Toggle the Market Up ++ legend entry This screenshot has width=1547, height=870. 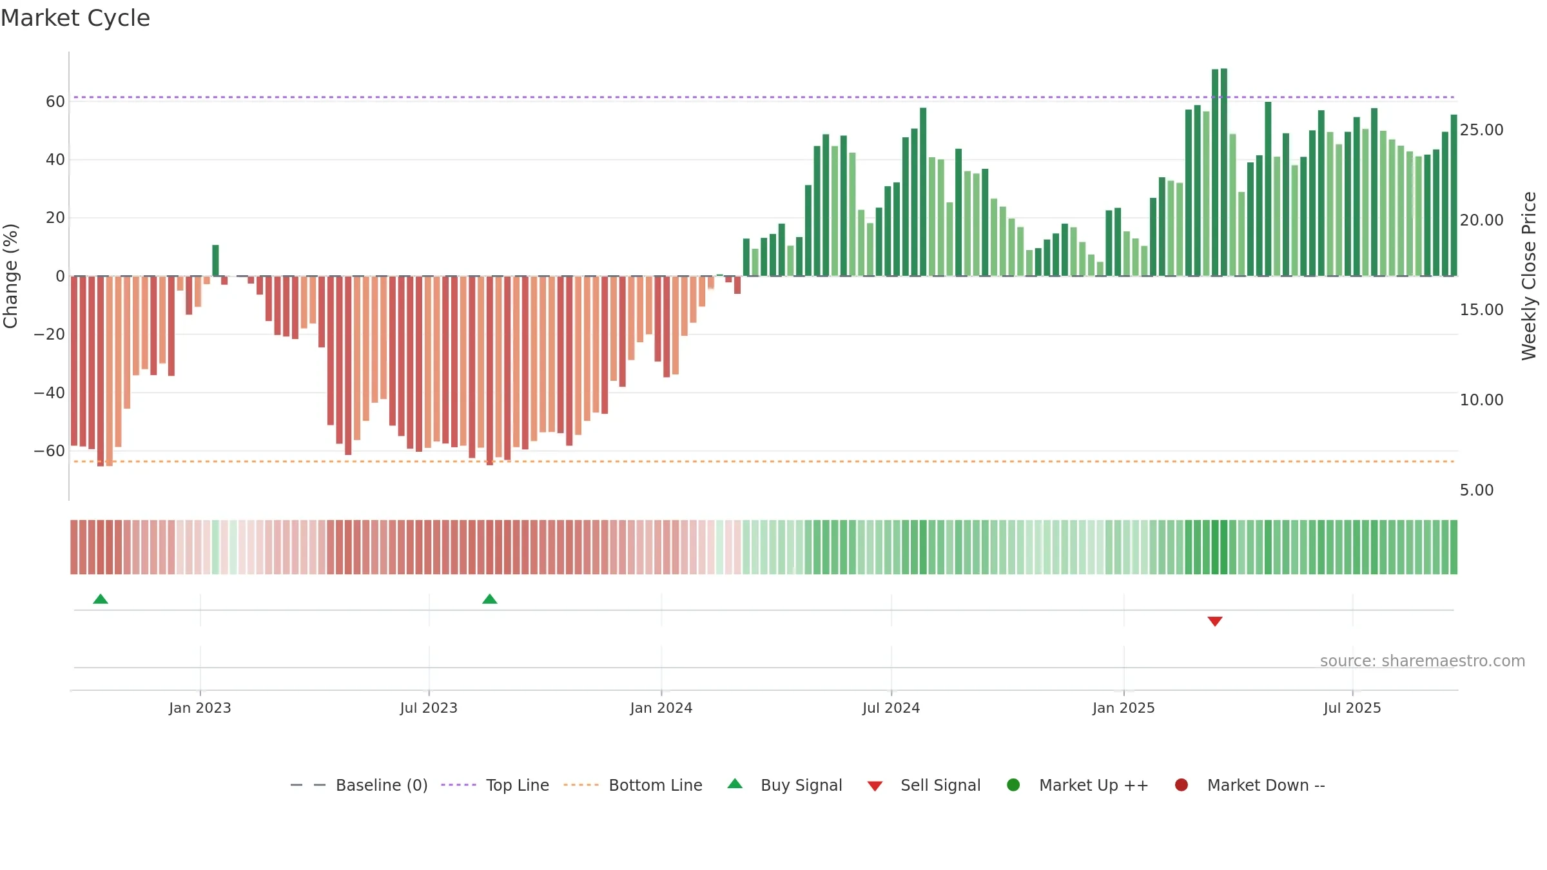[x=1077, y=785]
